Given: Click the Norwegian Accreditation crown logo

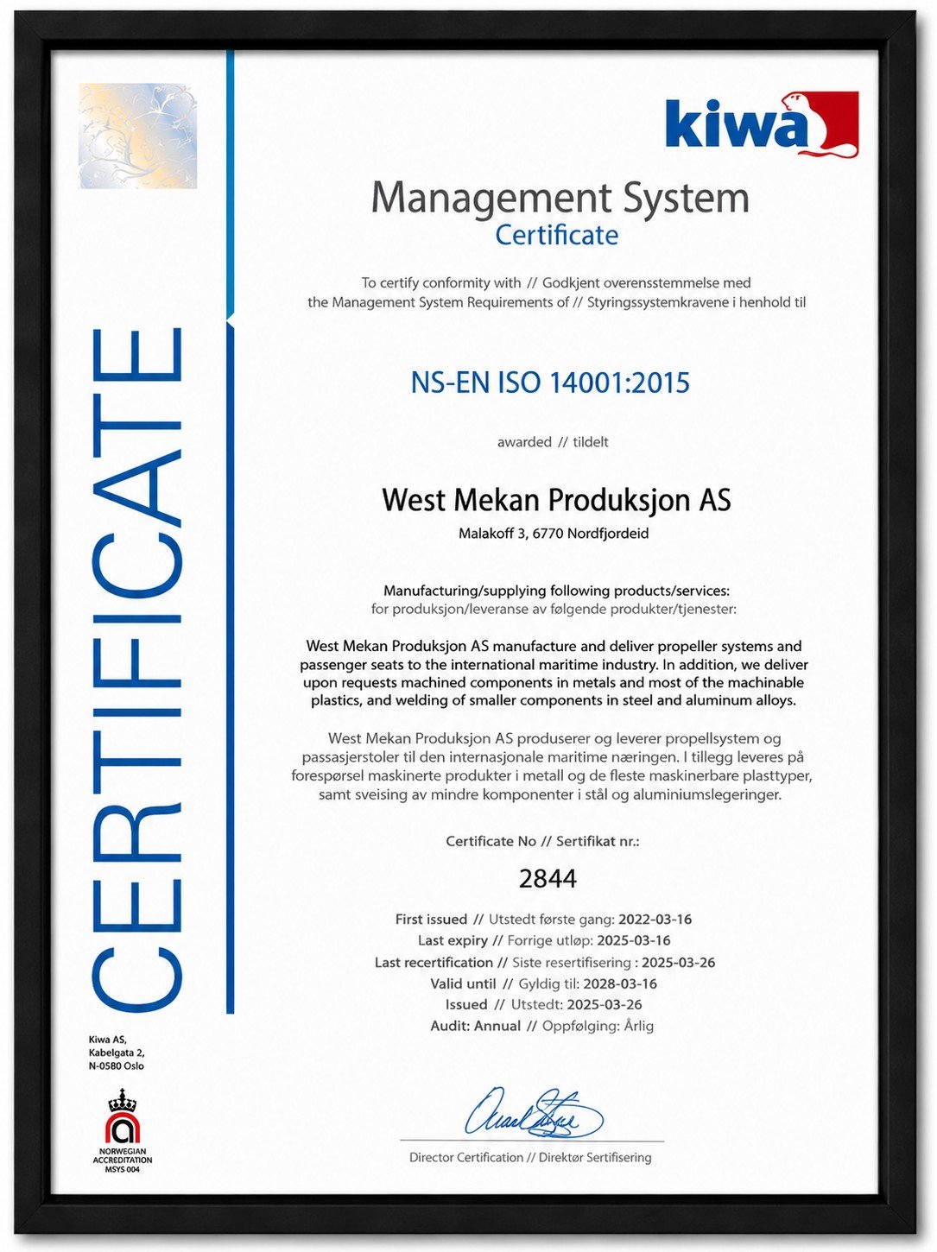Looking at the screenshot, I should [x=123, y=1116].
